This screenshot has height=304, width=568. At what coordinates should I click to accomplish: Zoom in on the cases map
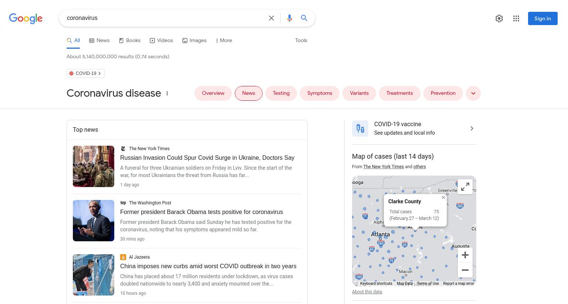click(465, 255)
